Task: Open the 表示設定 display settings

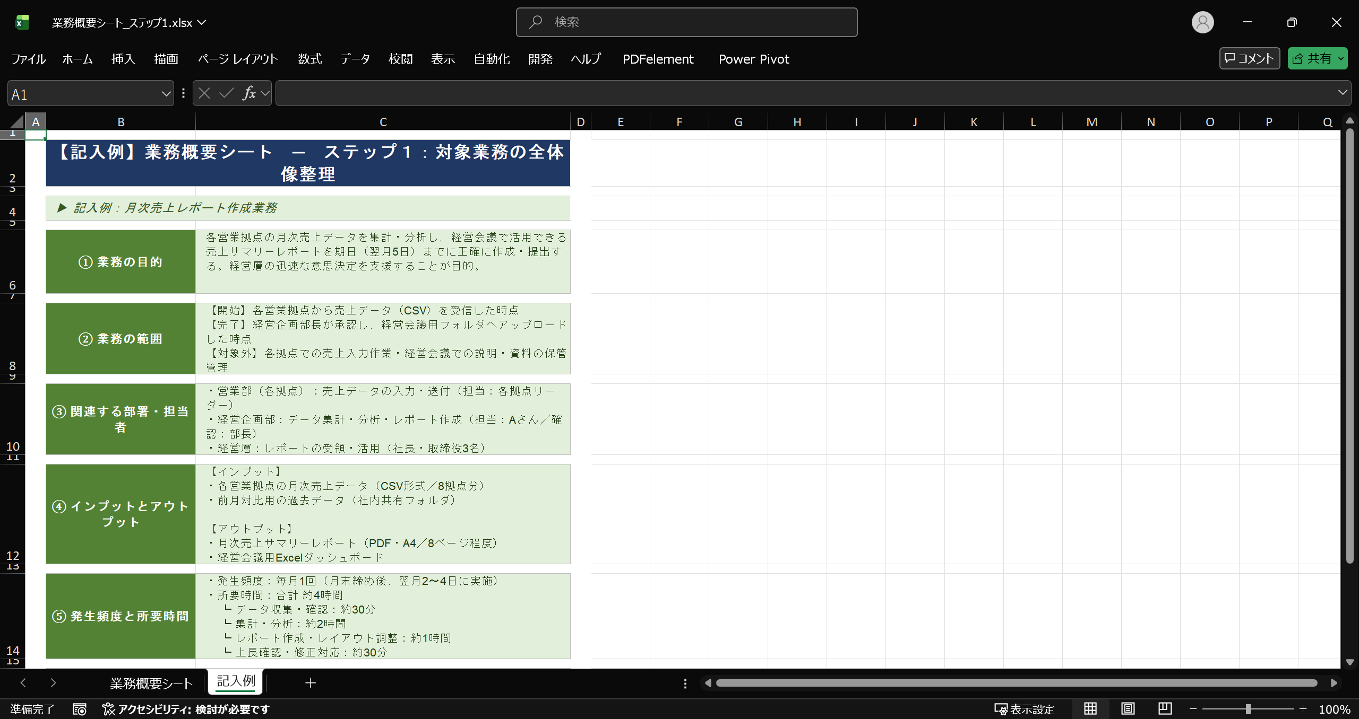Action: click(1025, 709)
